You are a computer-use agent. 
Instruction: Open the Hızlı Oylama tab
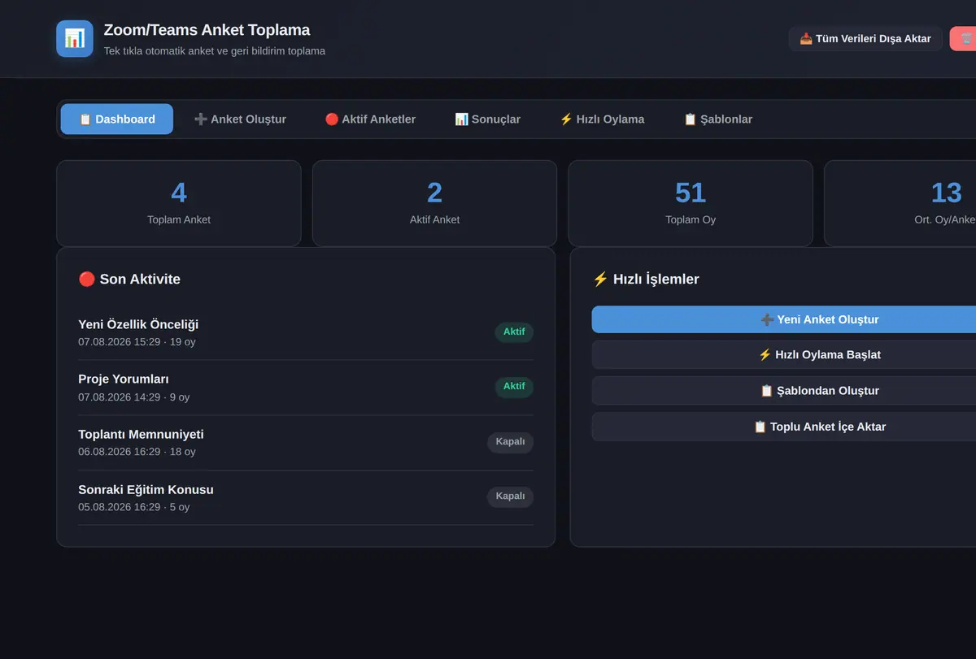(602, 119)
